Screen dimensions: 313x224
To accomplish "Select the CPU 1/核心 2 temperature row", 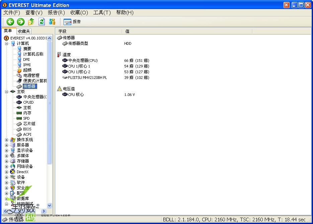I will pos(106,72).
